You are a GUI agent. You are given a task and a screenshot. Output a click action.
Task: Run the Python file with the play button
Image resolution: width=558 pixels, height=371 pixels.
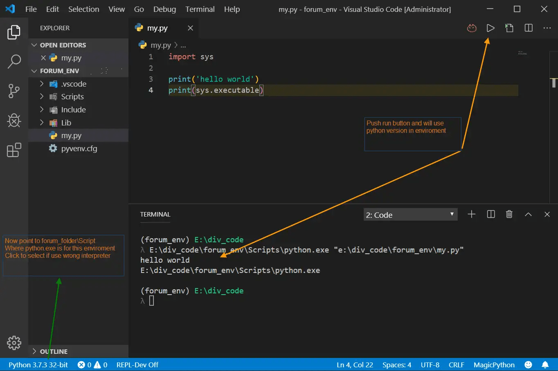(491, 28)
